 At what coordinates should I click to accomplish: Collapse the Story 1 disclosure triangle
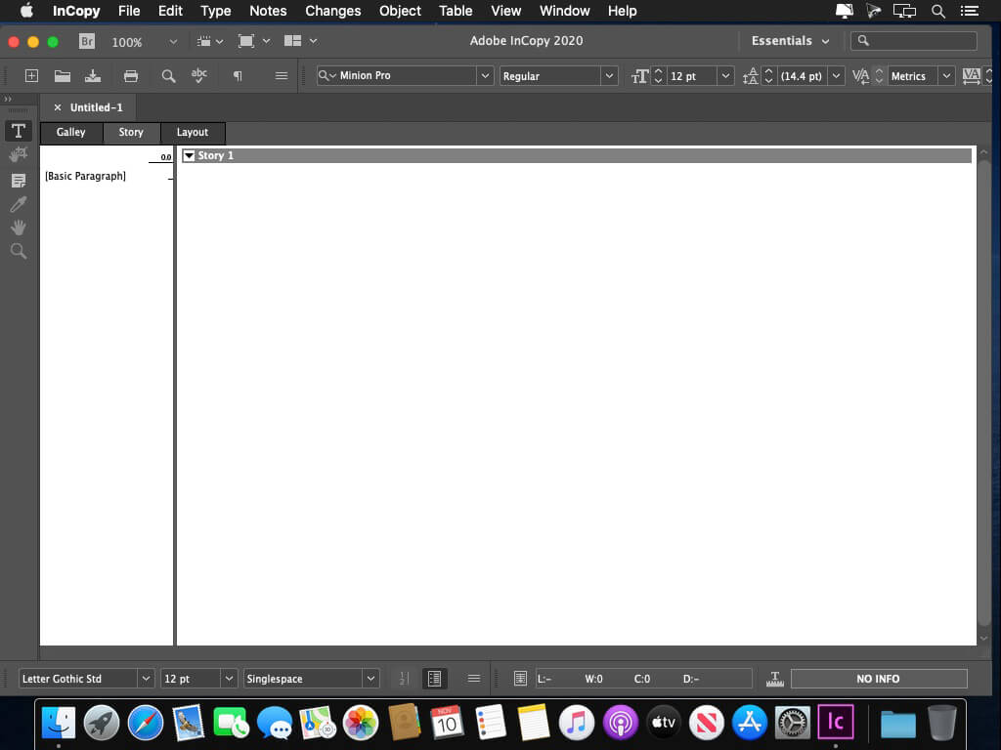(x=189, y=155)
